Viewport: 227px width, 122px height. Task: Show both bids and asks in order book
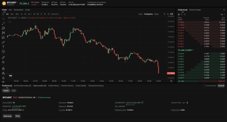click(179, 14)
